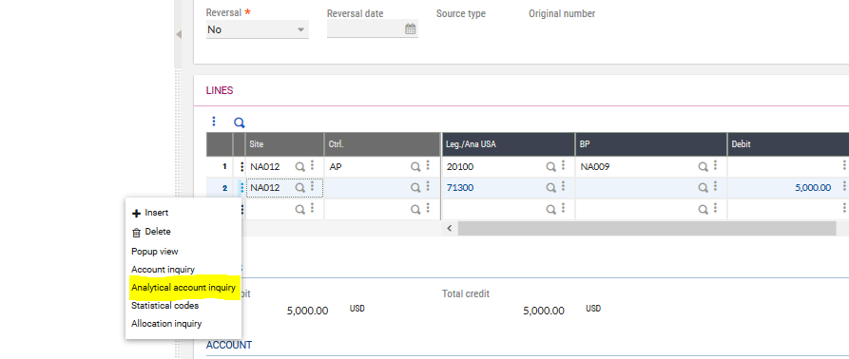Open Ctrl. cell actions for row 1

(428, 166)
